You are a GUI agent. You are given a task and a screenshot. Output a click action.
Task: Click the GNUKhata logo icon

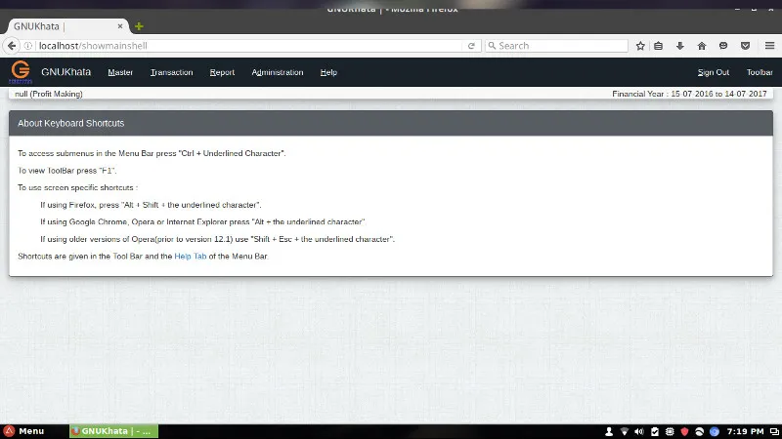click(21, 72)
